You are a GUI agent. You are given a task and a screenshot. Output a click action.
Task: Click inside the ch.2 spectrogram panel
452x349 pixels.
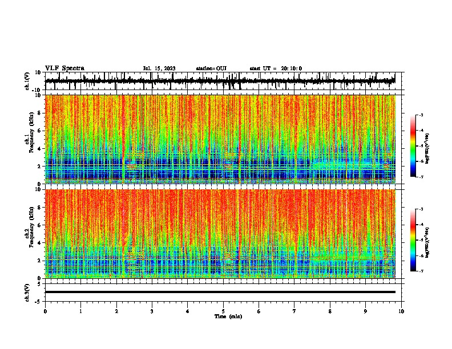click(220, 234)
